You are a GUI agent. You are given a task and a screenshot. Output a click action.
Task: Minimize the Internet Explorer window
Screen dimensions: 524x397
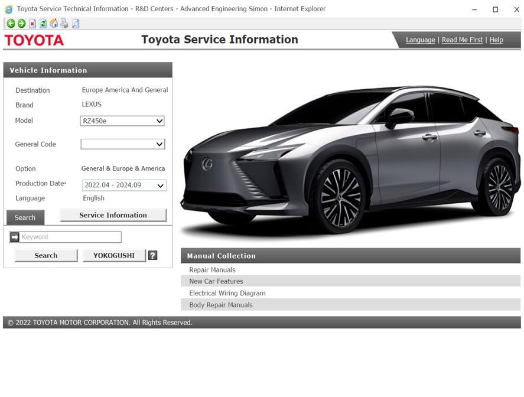[x=474, y=9]
